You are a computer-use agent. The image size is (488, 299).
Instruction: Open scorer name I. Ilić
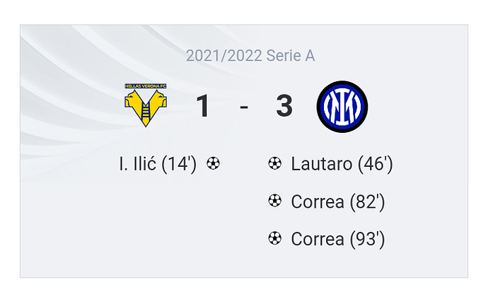pos(139,165)
